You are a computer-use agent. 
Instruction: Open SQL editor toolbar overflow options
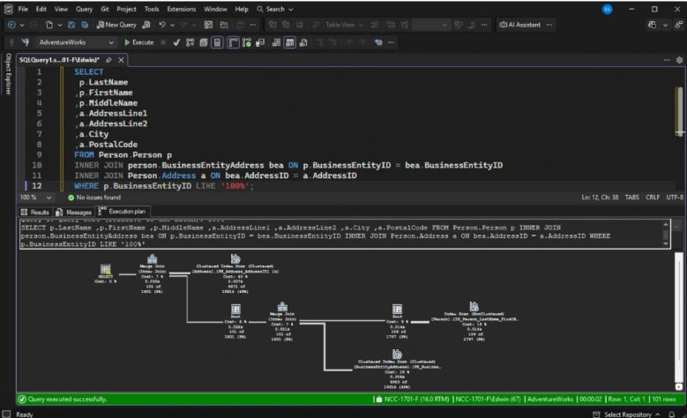pos(391,42)
